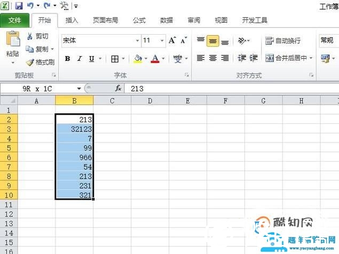The image size is (339, 254).
Task: Center text horizontally
Action: coord(212,58)
